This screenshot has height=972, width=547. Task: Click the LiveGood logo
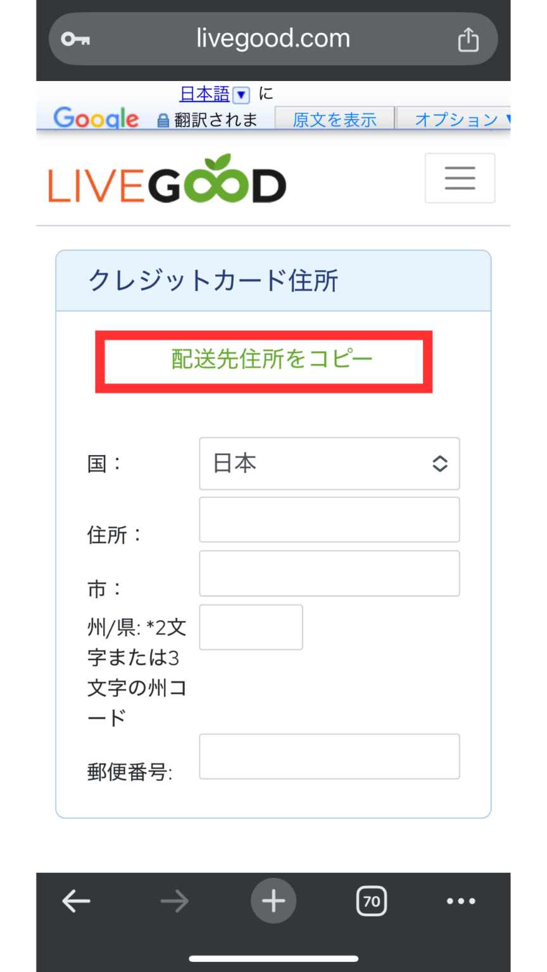pos(167,179)
